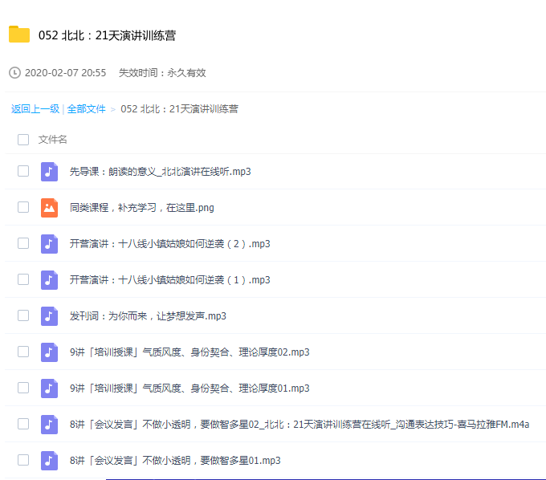
Task: Check the box for 8讲 智多星02 m4a
Action: [x=23, y=424]
